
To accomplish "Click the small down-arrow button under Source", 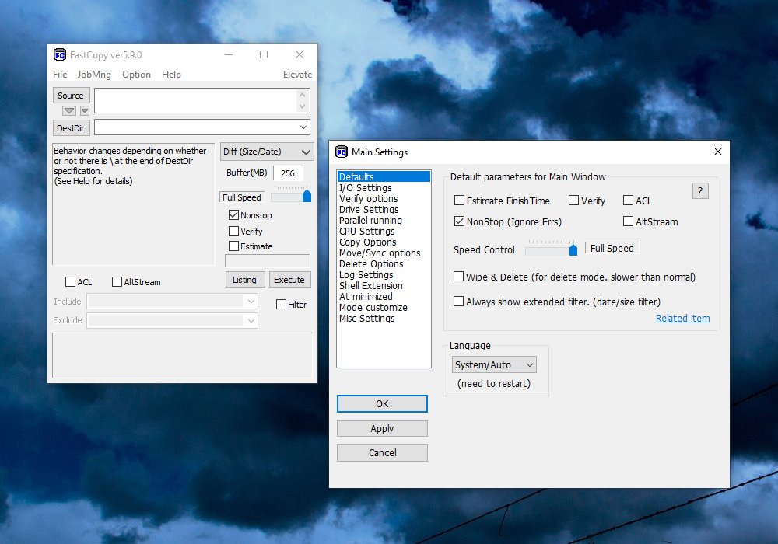I will pos(85,110).
